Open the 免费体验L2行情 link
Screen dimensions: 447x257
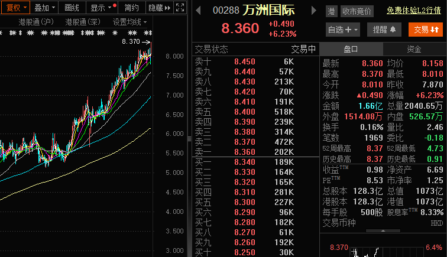pyautogui.click(x=414, y=11)
